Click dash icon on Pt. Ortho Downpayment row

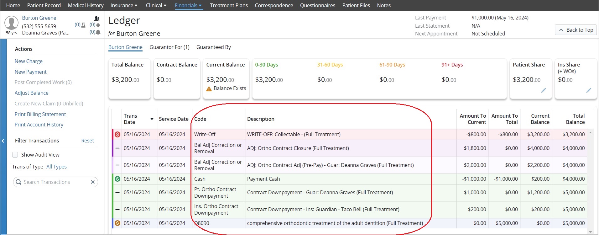tap(117, 192)
